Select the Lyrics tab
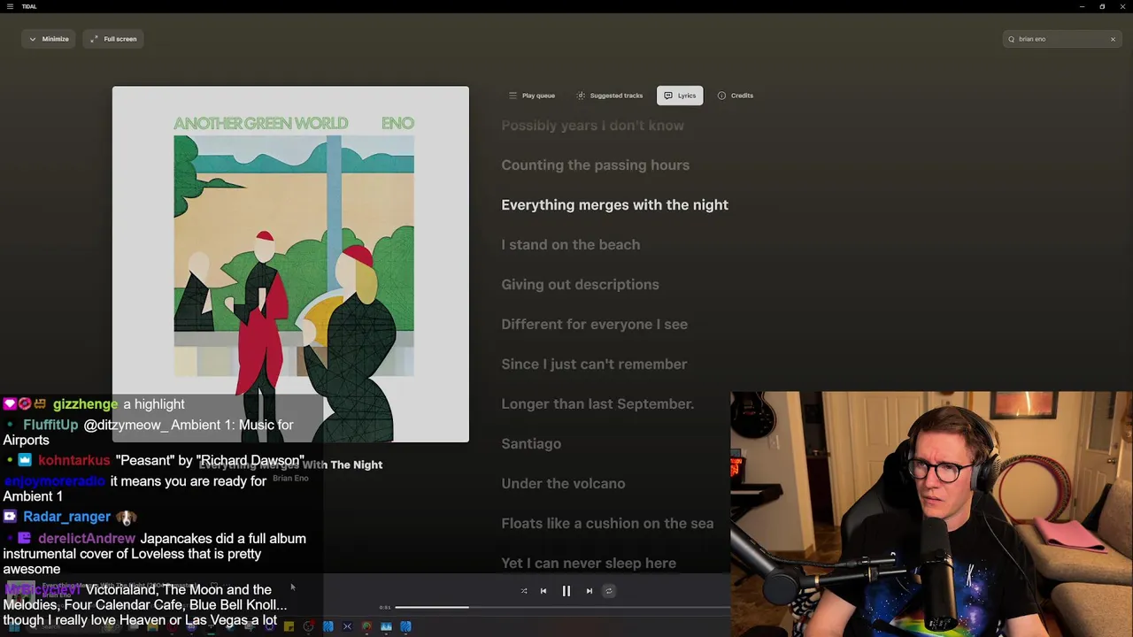This screenshot has width=1133, height=637. (x=680, y=96)
